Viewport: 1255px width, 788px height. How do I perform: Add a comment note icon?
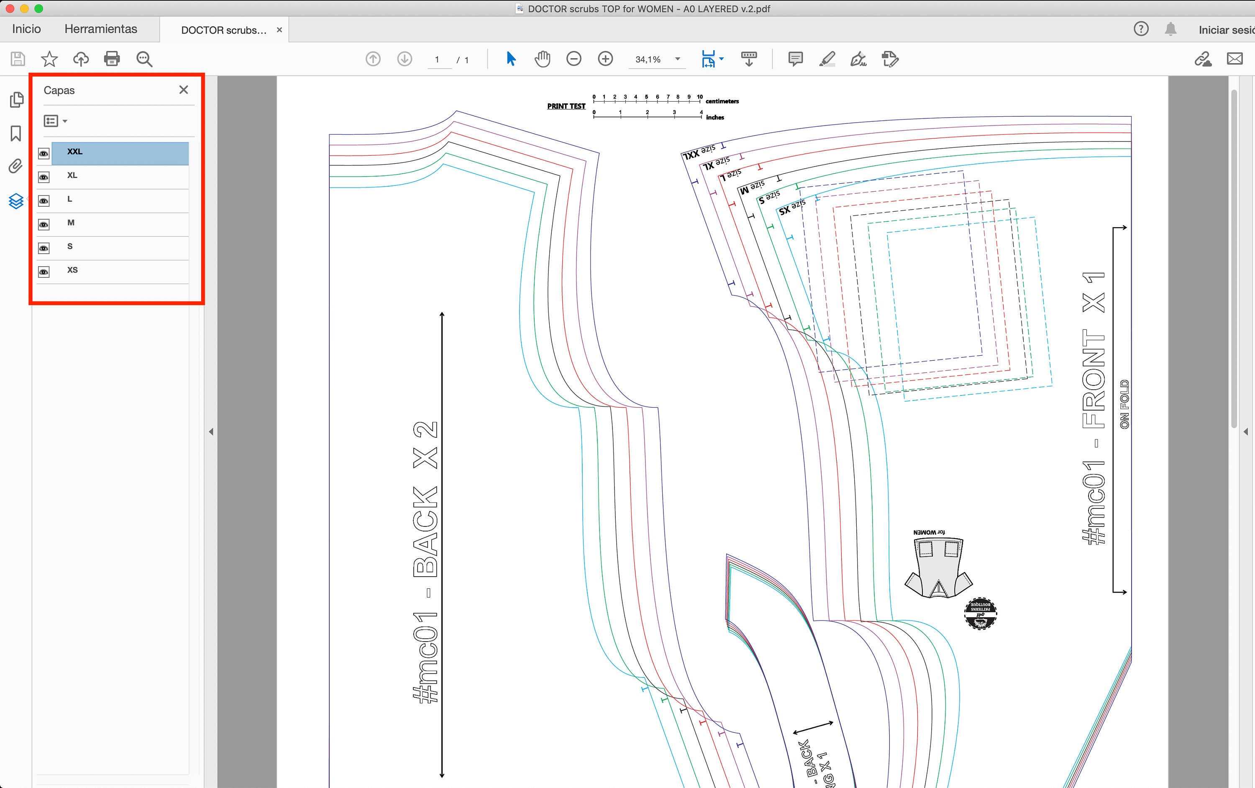[796, 59]
